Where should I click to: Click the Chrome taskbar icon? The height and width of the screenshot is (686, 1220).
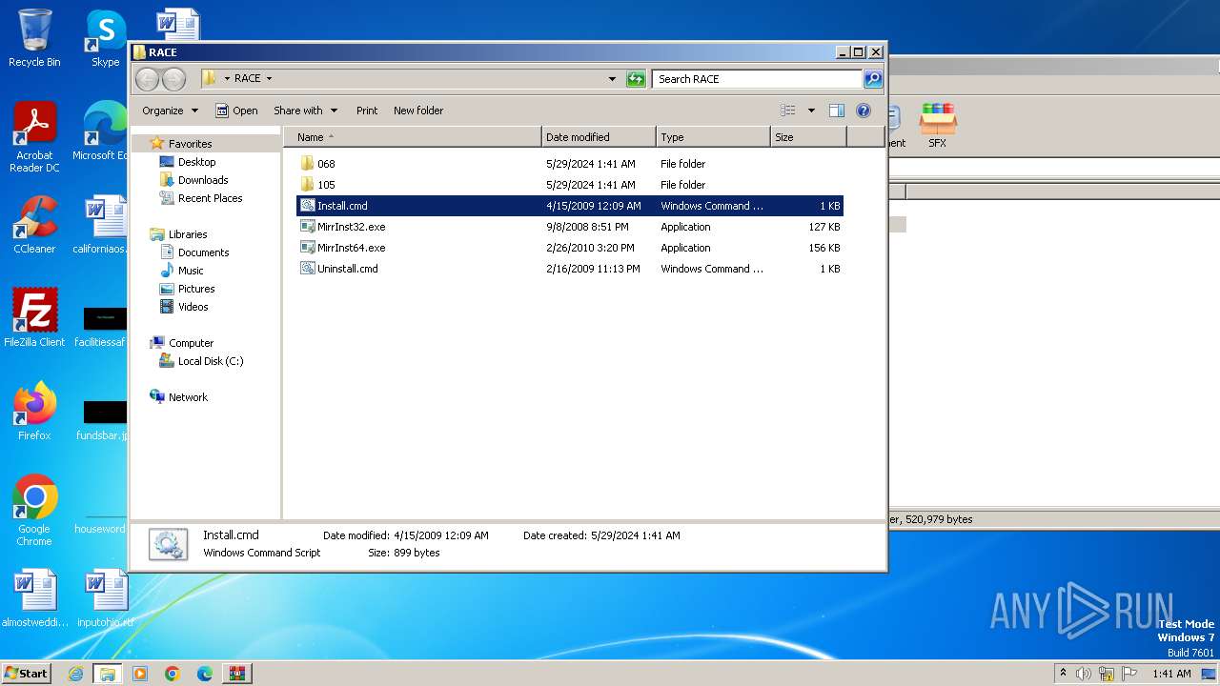click(173, 674)
